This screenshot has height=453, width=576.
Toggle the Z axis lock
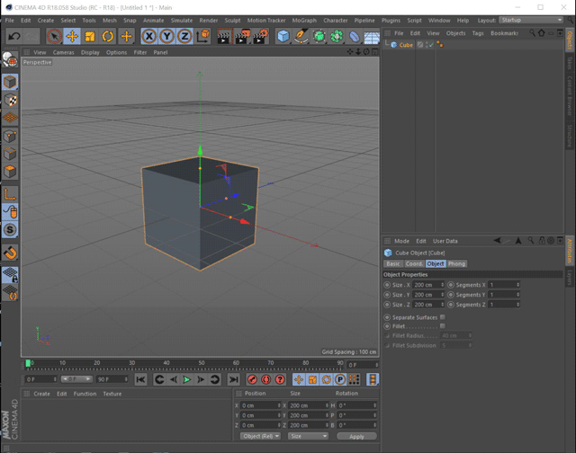(x=184, y=36)
